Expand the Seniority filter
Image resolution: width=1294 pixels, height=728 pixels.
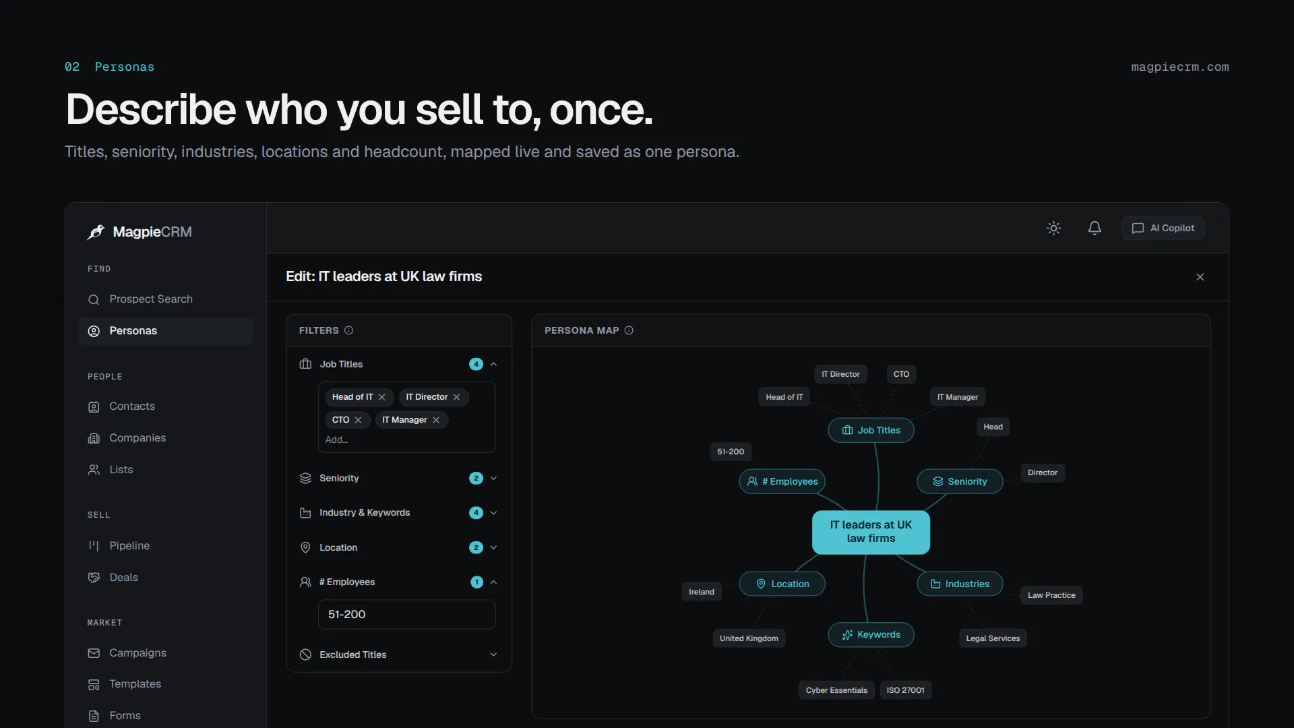[x=493, y=478]
